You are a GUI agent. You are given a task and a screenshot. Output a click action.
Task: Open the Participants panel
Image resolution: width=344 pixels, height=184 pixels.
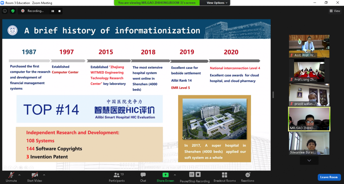click(x=117, y=177)
